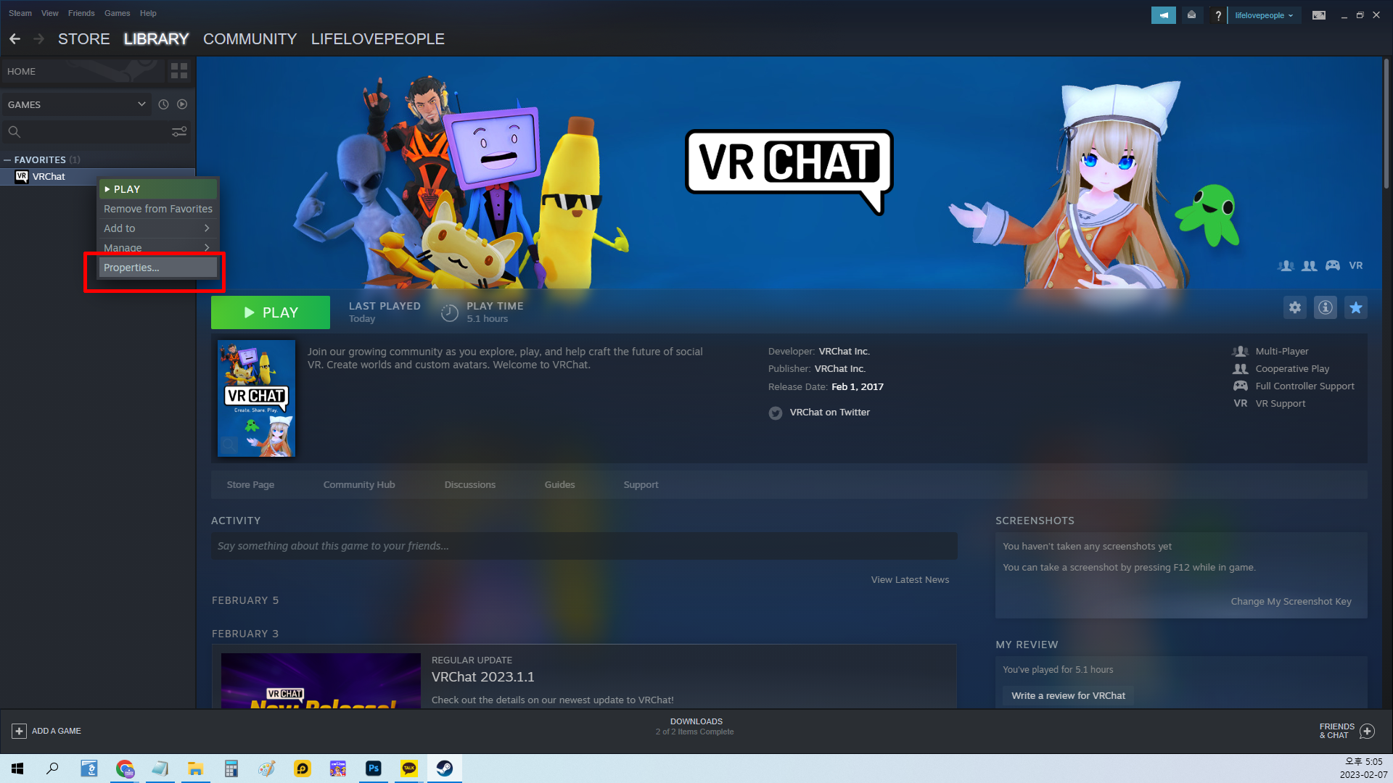Open File Explorer from the taskbar
The width and height of the screenshot is (1393, 783).
tap(196, 768)
